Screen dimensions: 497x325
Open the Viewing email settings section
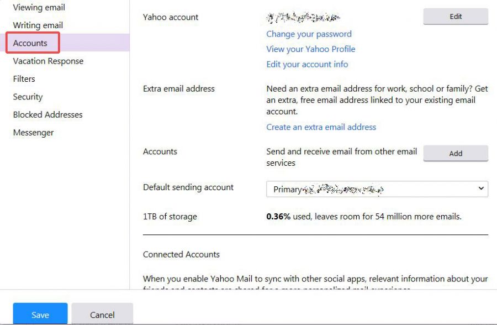[39, 7]
